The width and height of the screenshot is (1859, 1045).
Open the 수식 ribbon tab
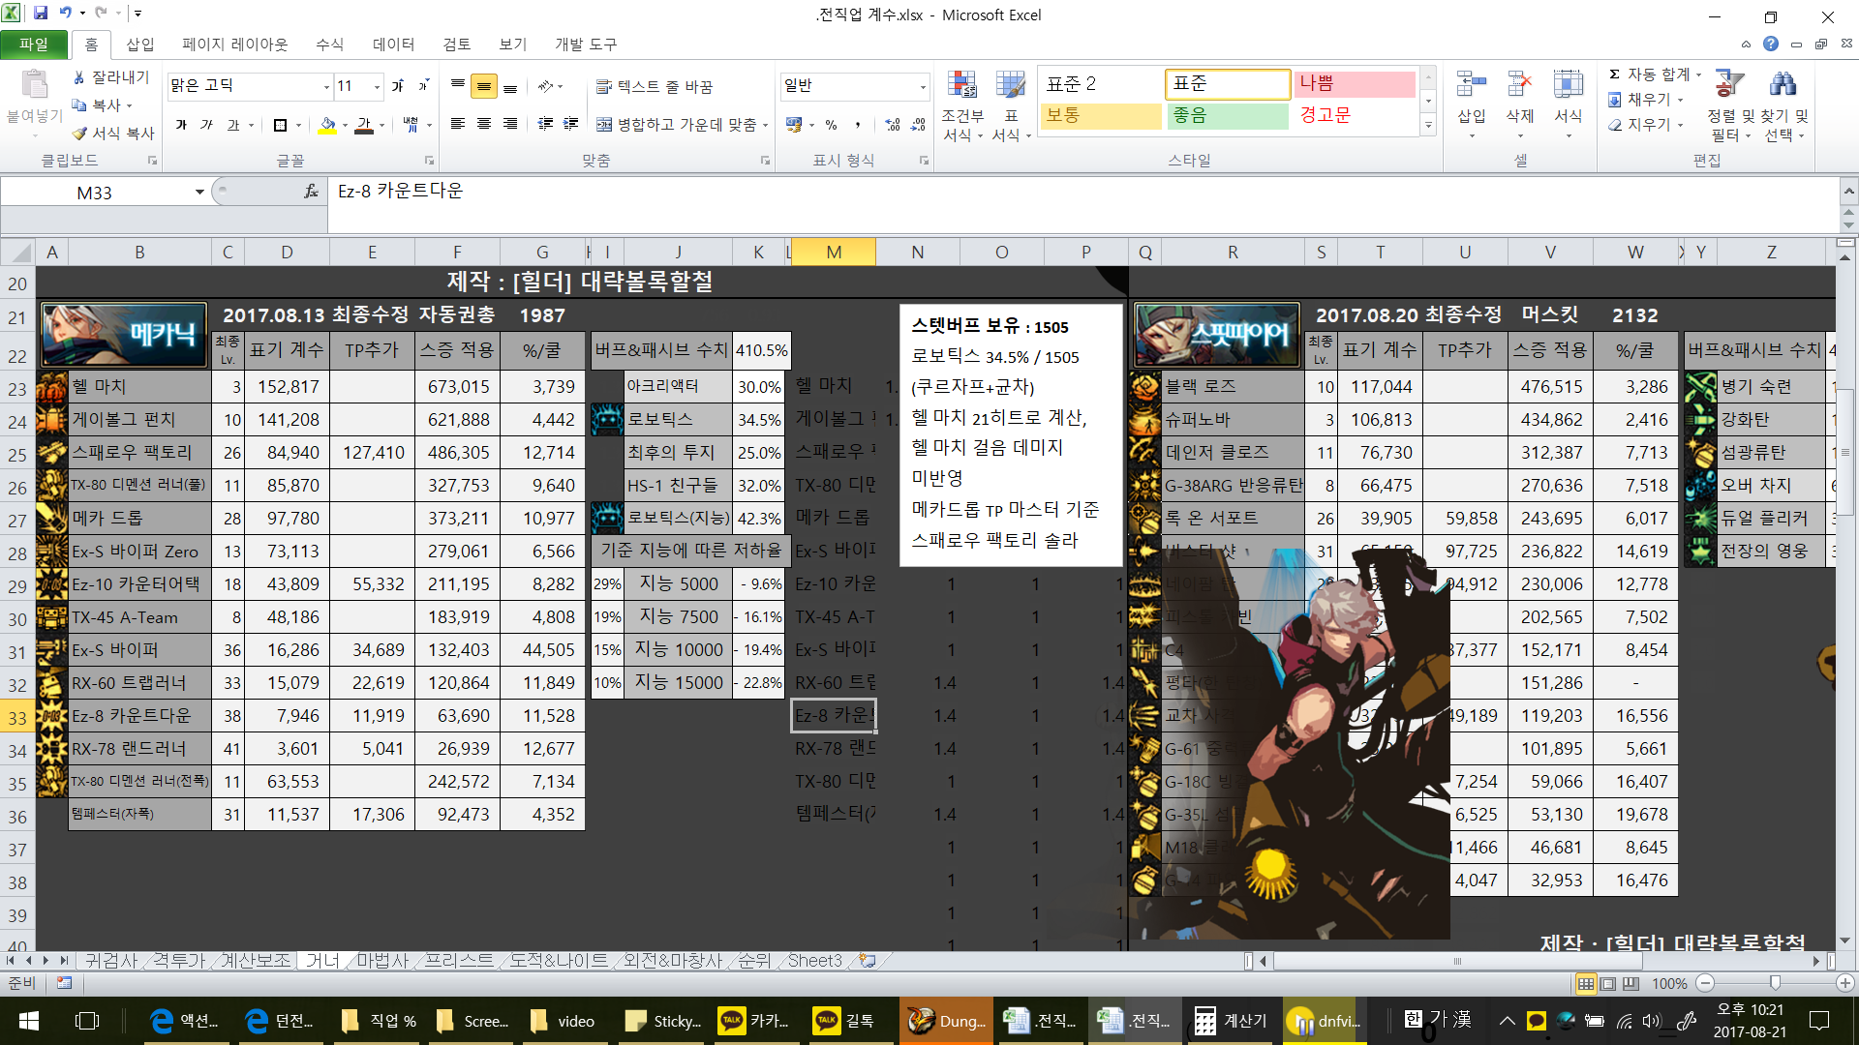pyautogui.click(x=329, y=45)
